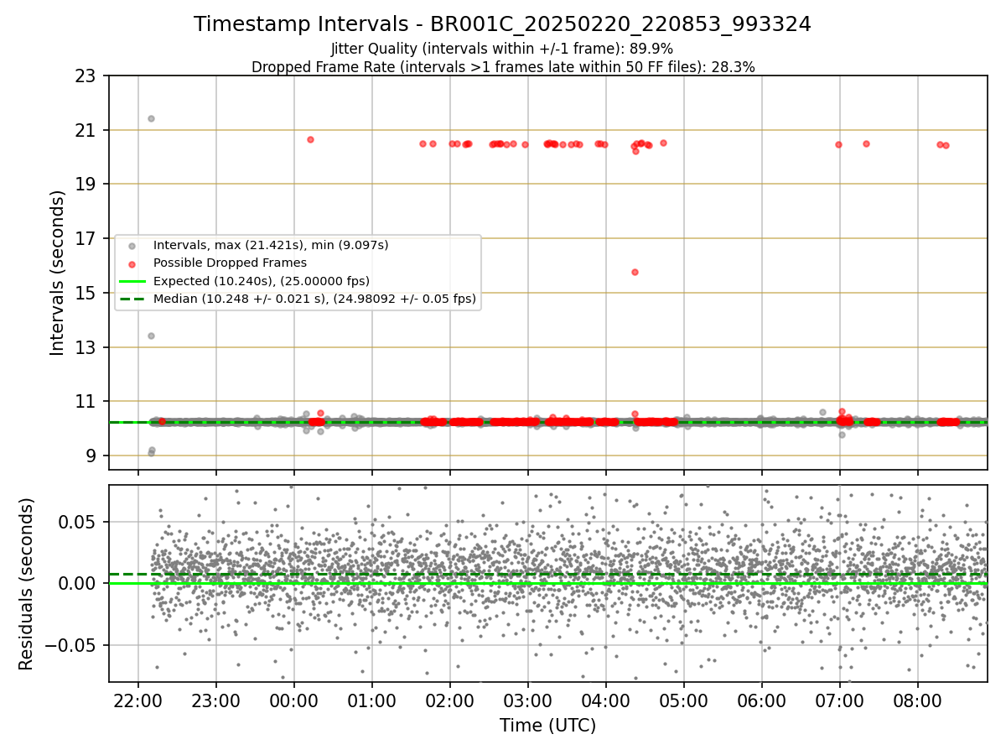
Task: Click the gray marker icon in the legend
Action: (132, 247)
